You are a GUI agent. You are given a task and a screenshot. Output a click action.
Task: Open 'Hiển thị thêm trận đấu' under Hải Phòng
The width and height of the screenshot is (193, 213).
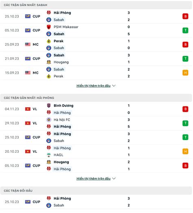click(93, 178)
